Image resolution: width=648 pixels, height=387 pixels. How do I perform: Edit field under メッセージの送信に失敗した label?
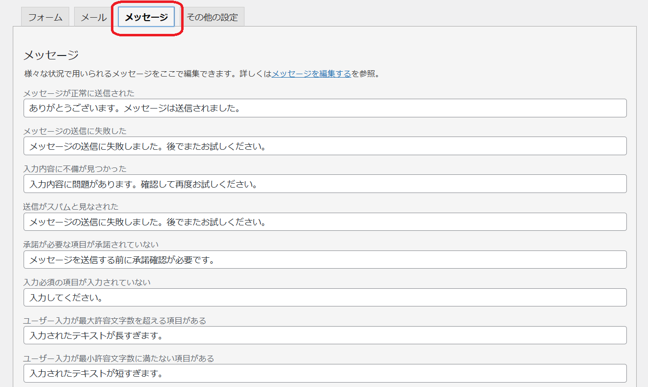coord(325,146)
